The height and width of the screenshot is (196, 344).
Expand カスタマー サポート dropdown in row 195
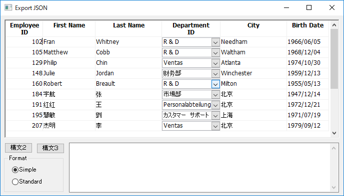pyautogui.click(x=215, y=116)
